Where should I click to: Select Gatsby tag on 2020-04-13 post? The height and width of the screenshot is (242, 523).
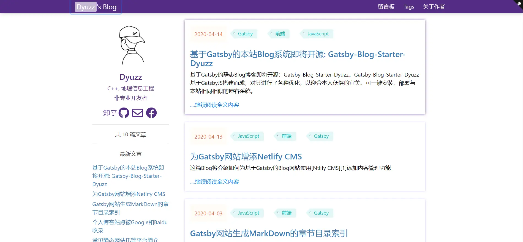320,136
